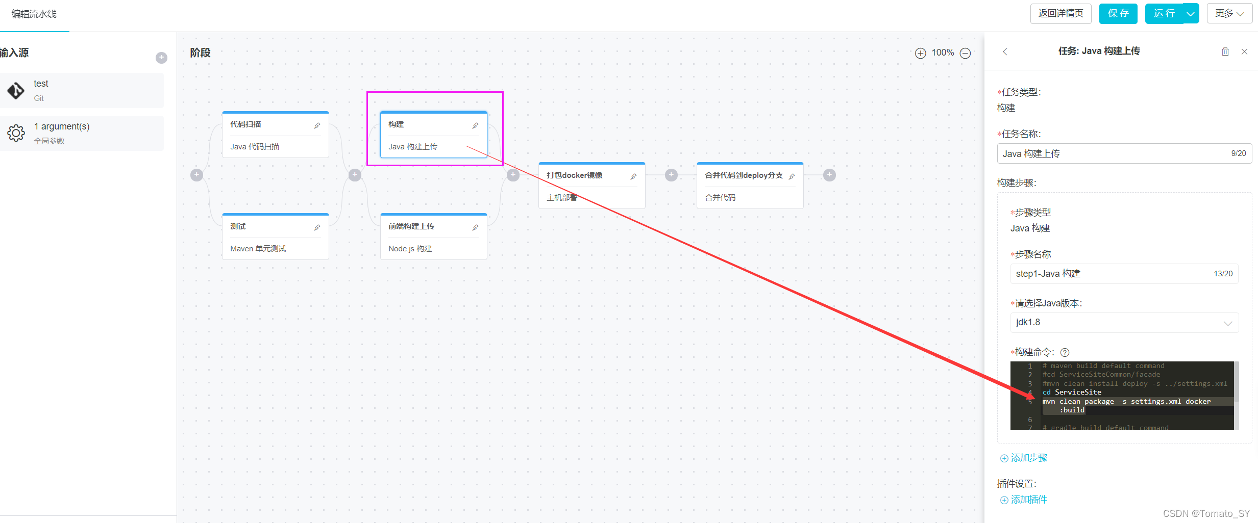Select the Java 代码扫描 task
Viewport: 1258px width, 523px height.
[x=255, y=147]
